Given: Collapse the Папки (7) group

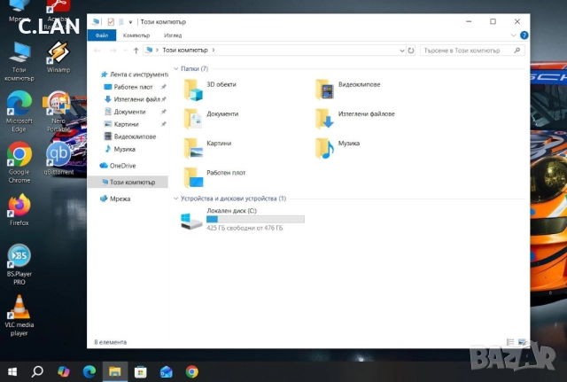Looking at the screenshot, I should click(176, 68).
